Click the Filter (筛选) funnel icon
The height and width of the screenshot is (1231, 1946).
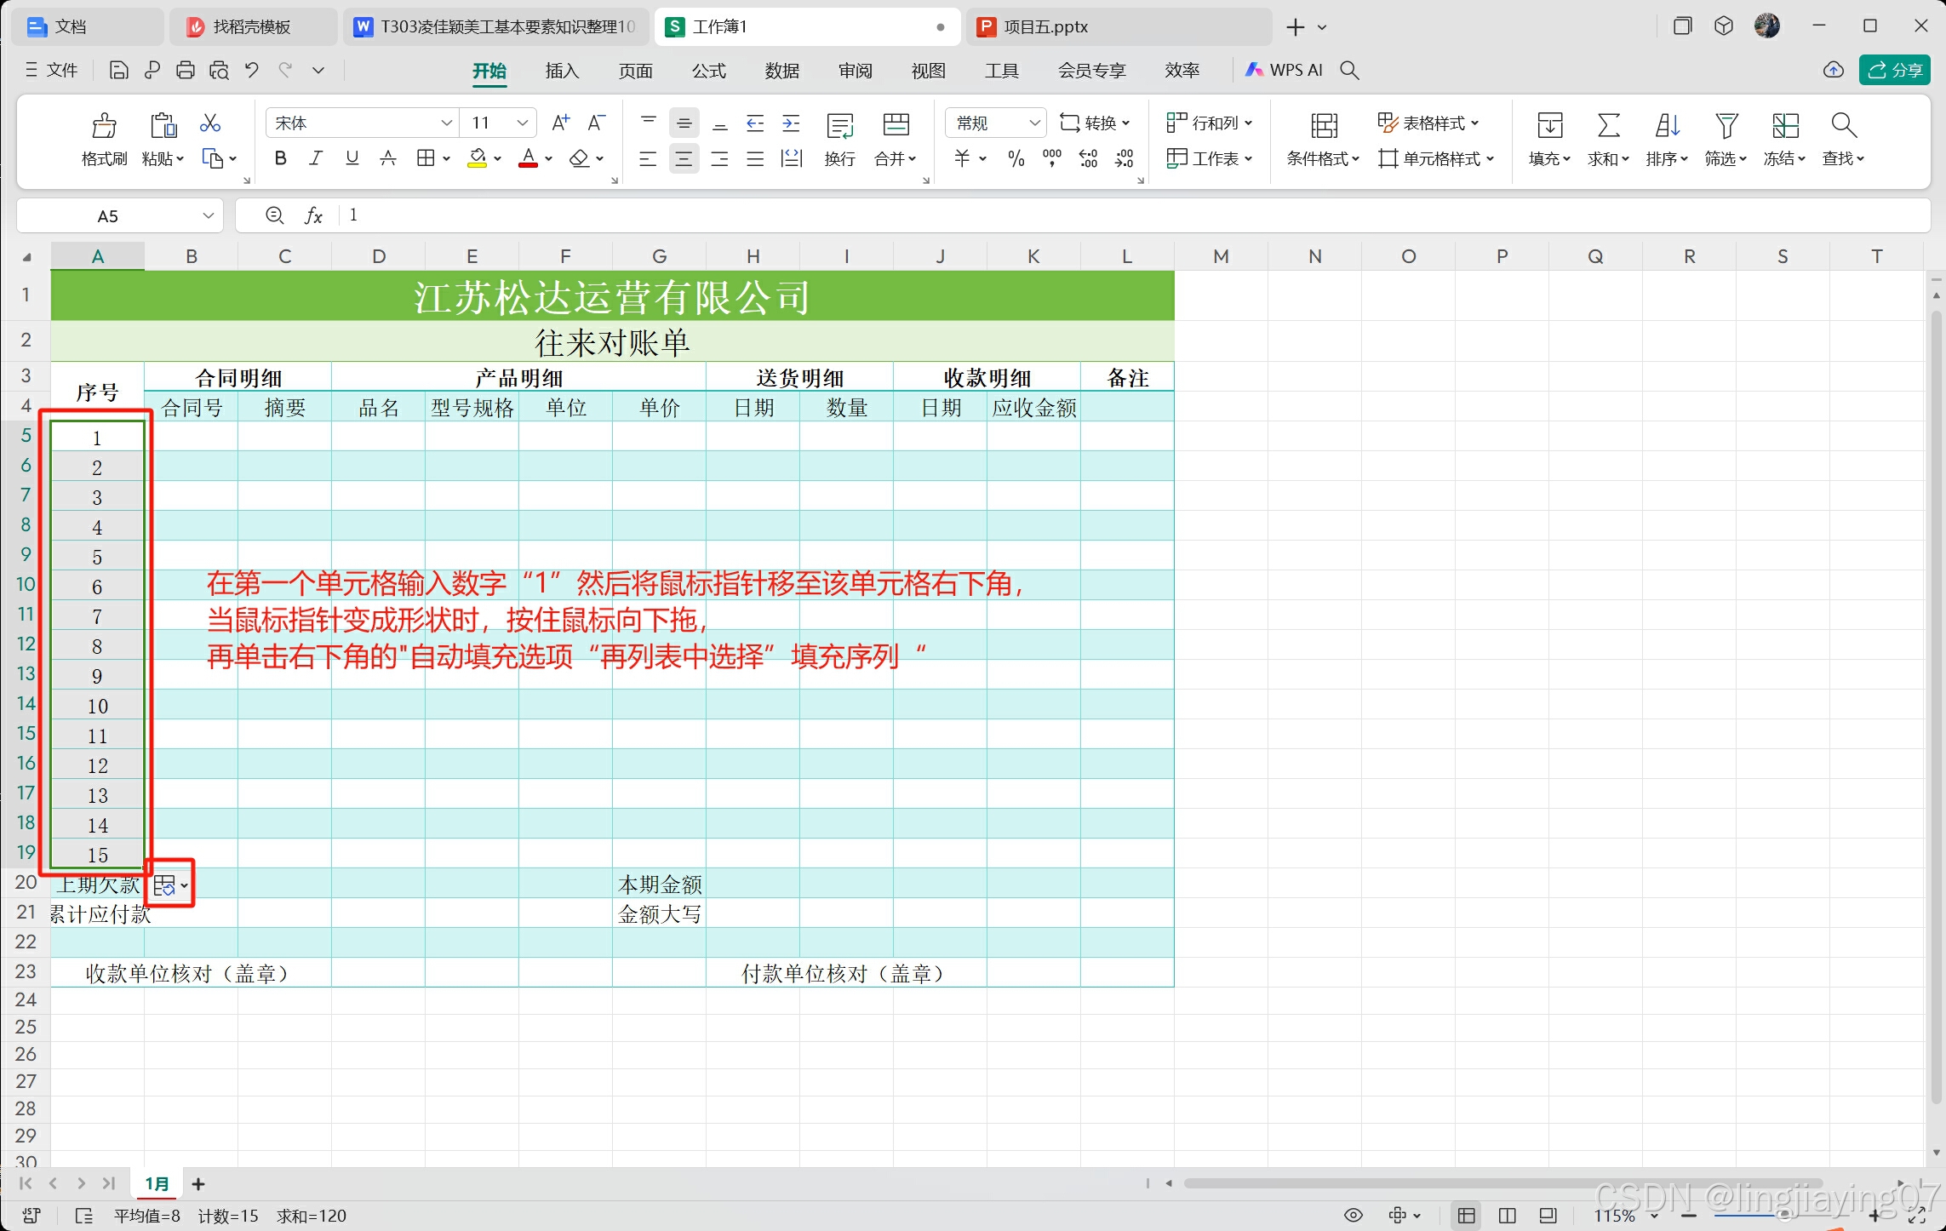pos(1726,126)
